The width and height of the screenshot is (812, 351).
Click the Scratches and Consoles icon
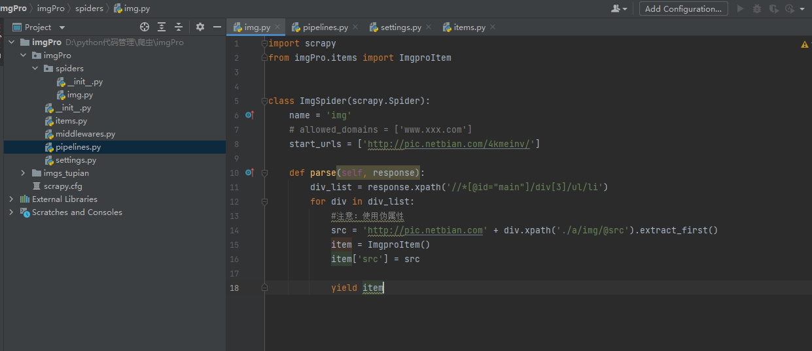point(25,212)
